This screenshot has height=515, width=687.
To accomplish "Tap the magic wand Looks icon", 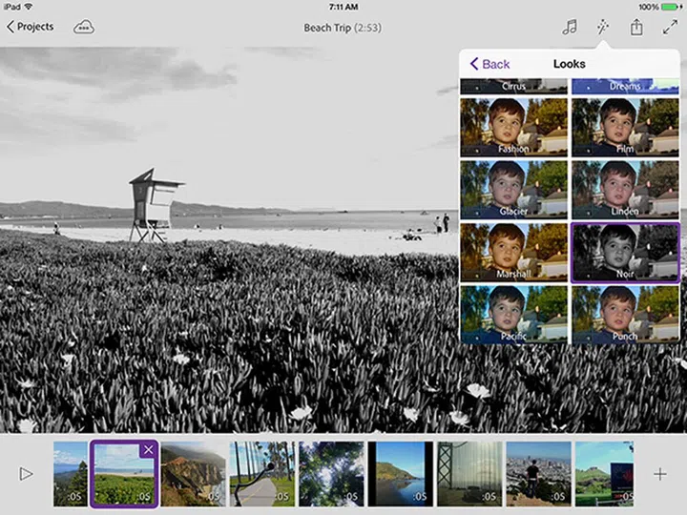I will point(603,28).
